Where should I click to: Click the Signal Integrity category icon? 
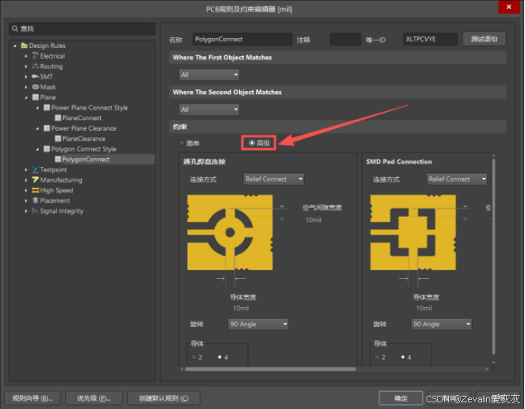tap(35, 211)
